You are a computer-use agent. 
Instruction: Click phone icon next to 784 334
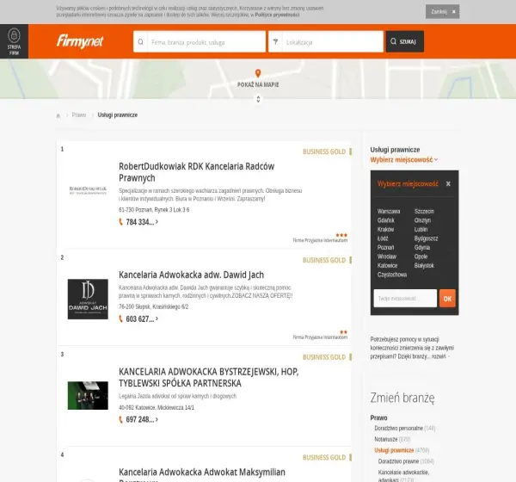(x=120, y=222)
